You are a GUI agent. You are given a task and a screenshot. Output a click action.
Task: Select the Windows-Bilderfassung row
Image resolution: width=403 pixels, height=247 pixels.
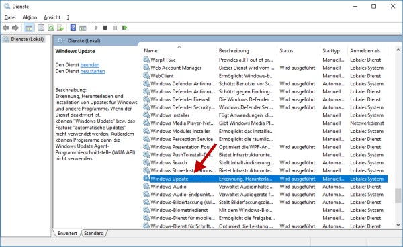click(x=265, y=202)
